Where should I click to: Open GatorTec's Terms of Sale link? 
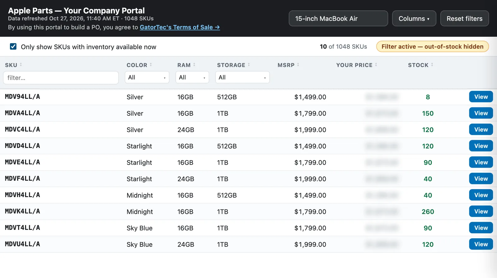180,27
